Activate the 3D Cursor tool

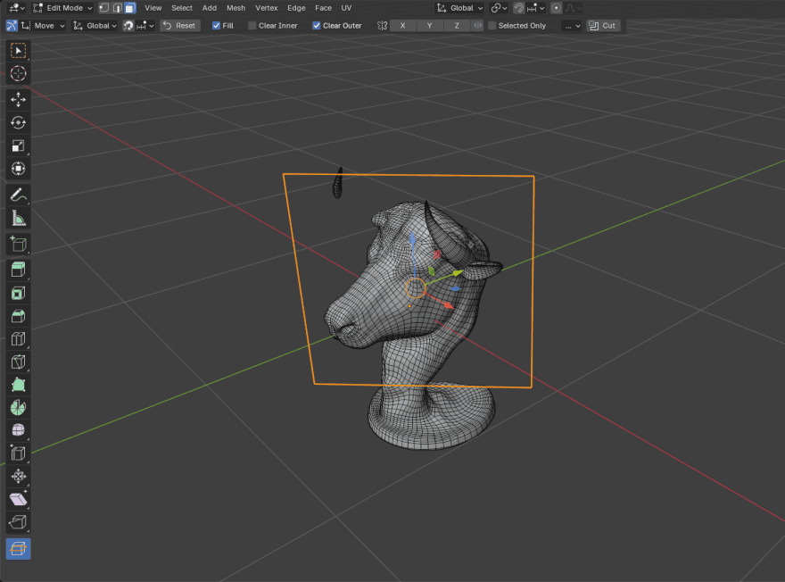[x=18, y=73]
